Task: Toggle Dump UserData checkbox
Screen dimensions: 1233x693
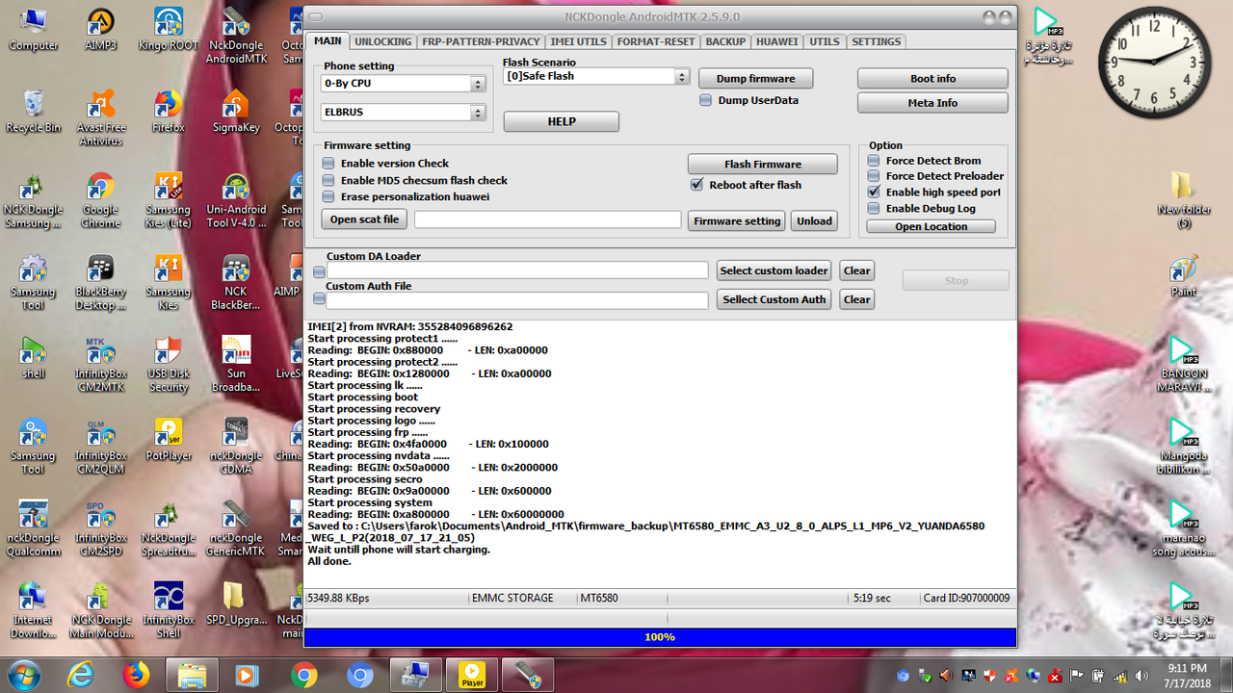Action: coord(706,100)
